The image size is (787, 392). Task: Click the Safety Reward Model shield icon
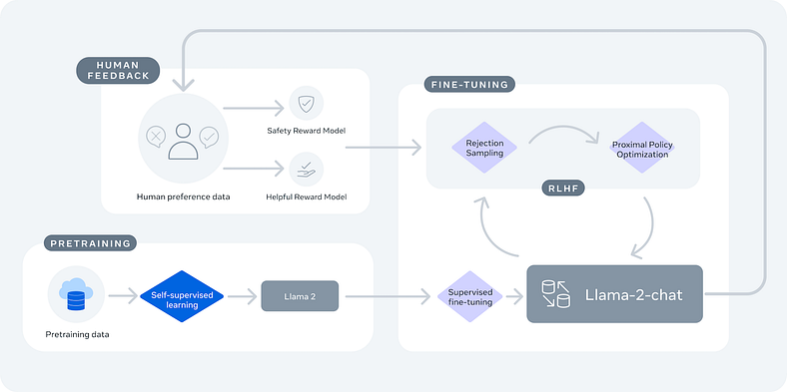pyautogui.click(x=307, y=104)
